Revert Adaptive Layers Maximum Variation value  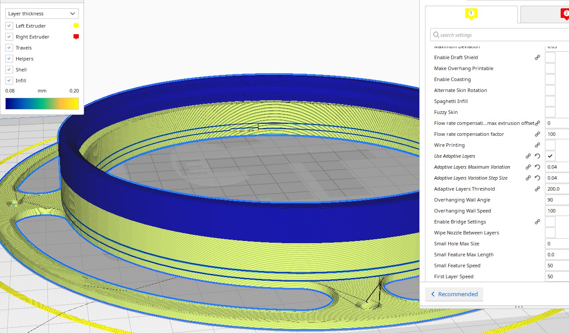(537, 167)
